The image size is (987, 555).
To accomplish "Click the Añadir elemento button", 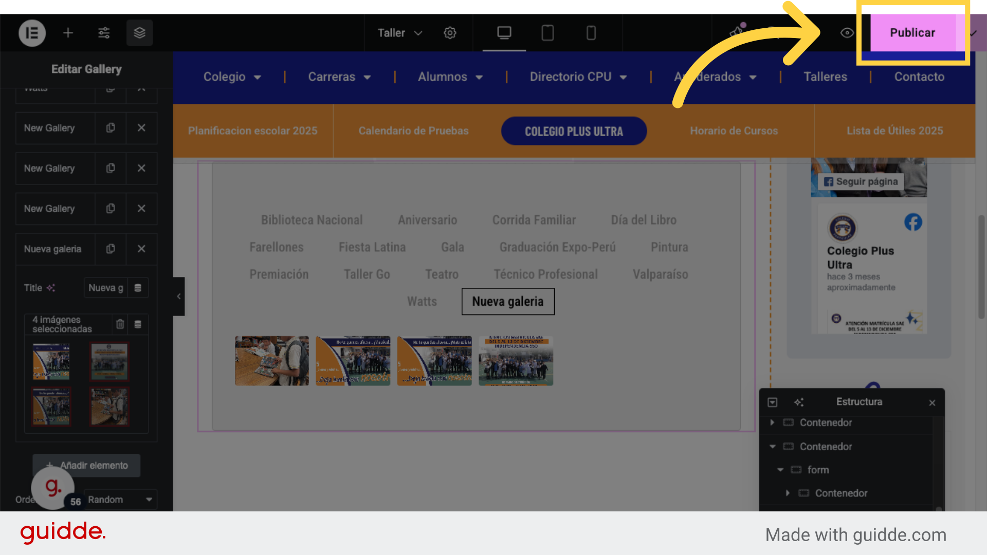I will coord(86,465).
